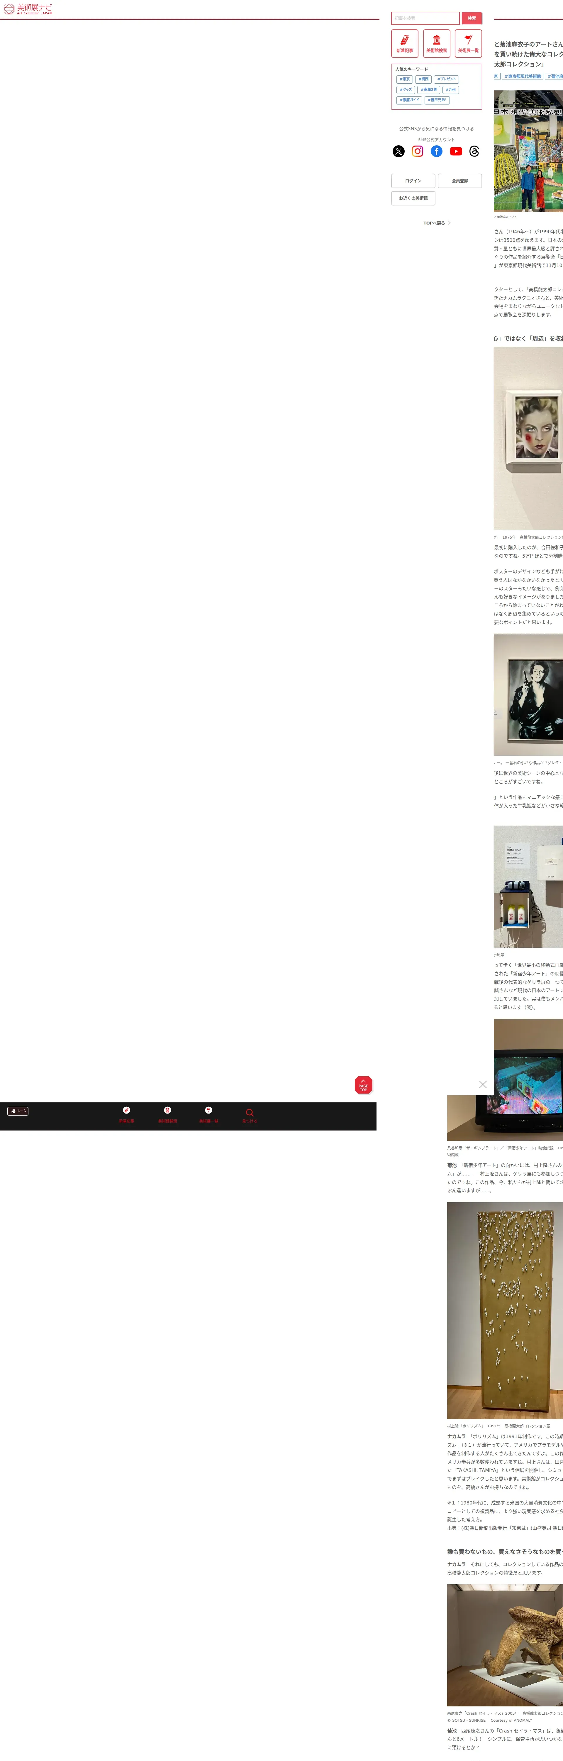The image size is (563, 1761).
Task: Click the 見つける search icon in bottom bar
Action: (249, 1115)
